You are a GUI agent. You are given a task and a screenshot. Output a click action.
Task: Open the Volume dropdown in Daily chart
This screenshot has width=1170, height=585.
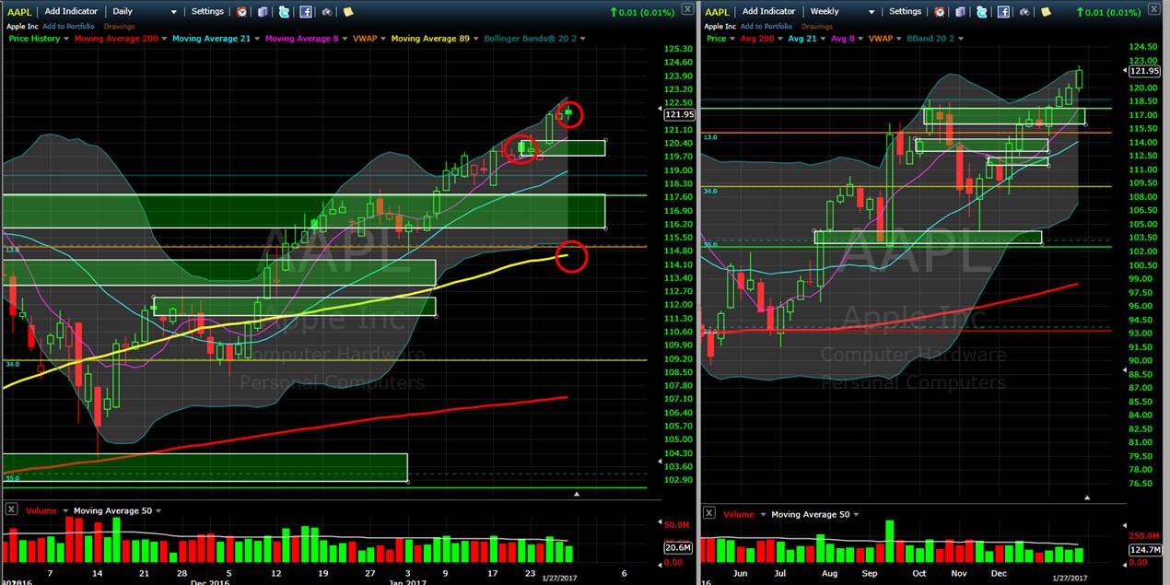coord(64,510)
